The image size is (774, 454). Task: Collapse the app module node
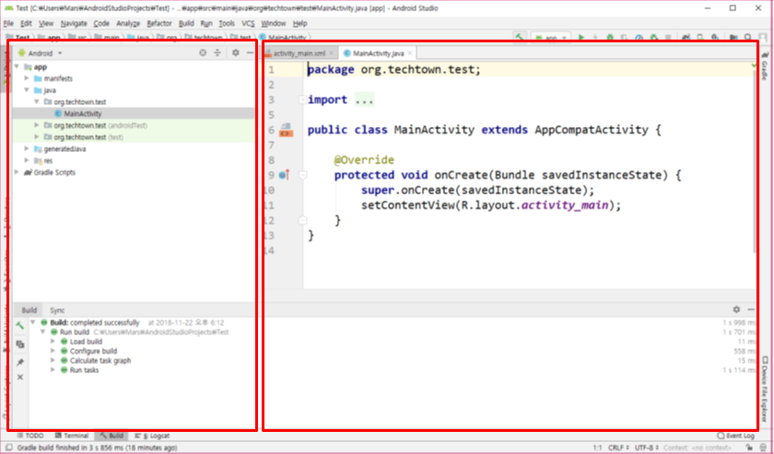[18, 66]
